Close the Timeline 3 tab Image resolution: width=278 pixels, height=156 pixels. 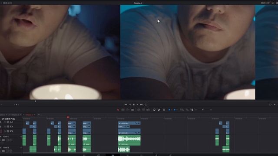pyautogui.click(x=10, y=115)
